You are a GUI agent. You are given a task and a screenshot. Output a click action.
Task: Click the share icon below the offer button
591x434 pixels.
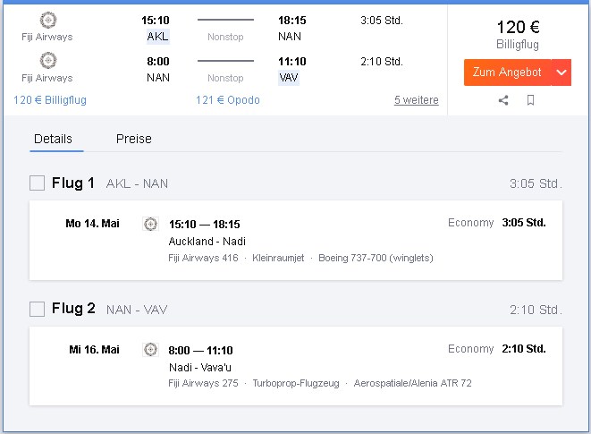pyautogui.click(x=503, y=100)
